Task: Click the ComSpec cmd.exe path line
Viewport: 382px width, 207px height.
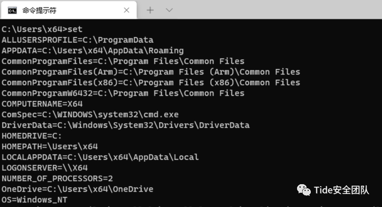Action: (x=90, y=115)
